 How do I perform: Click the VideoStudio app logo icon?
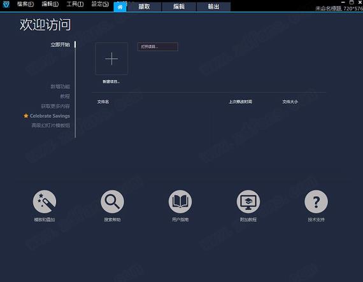pyautogui.click(x=6, y=4)
